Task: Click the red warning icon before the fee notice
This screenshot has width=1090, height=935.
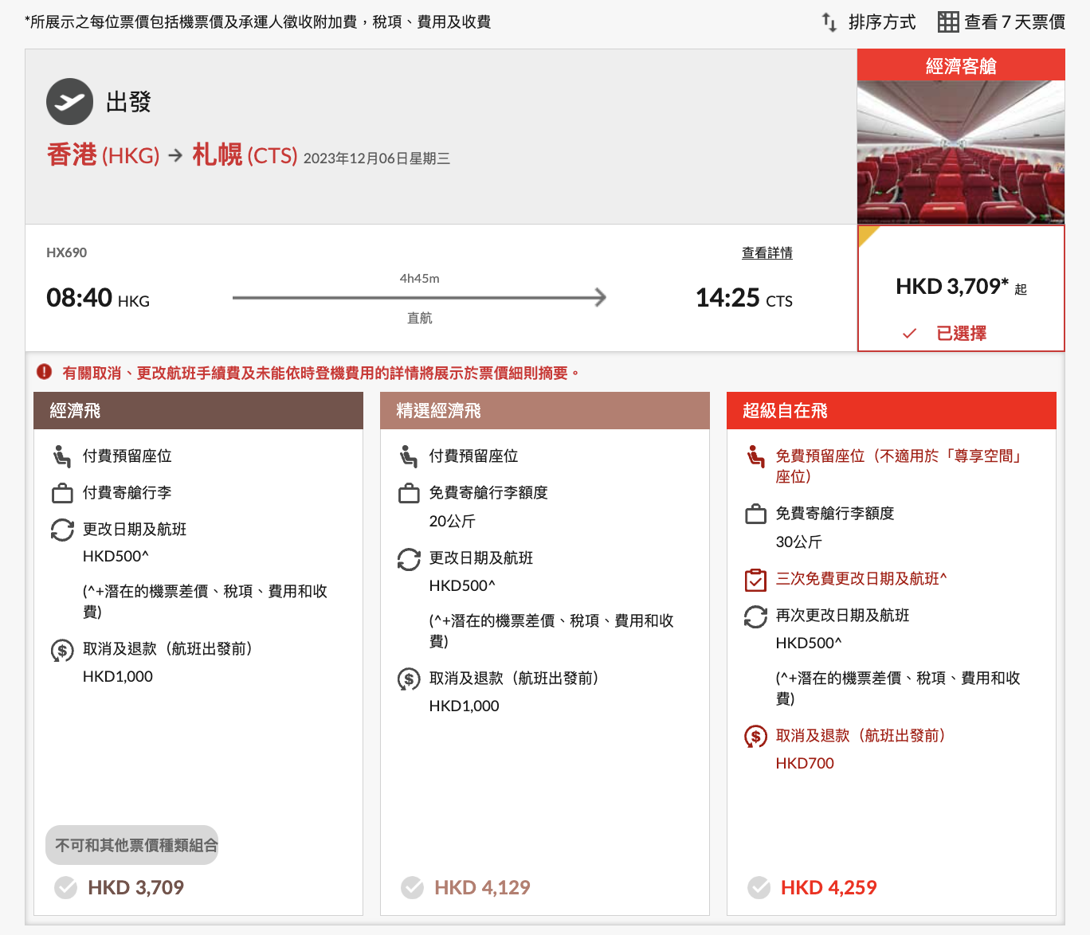Action: point(45,372)
